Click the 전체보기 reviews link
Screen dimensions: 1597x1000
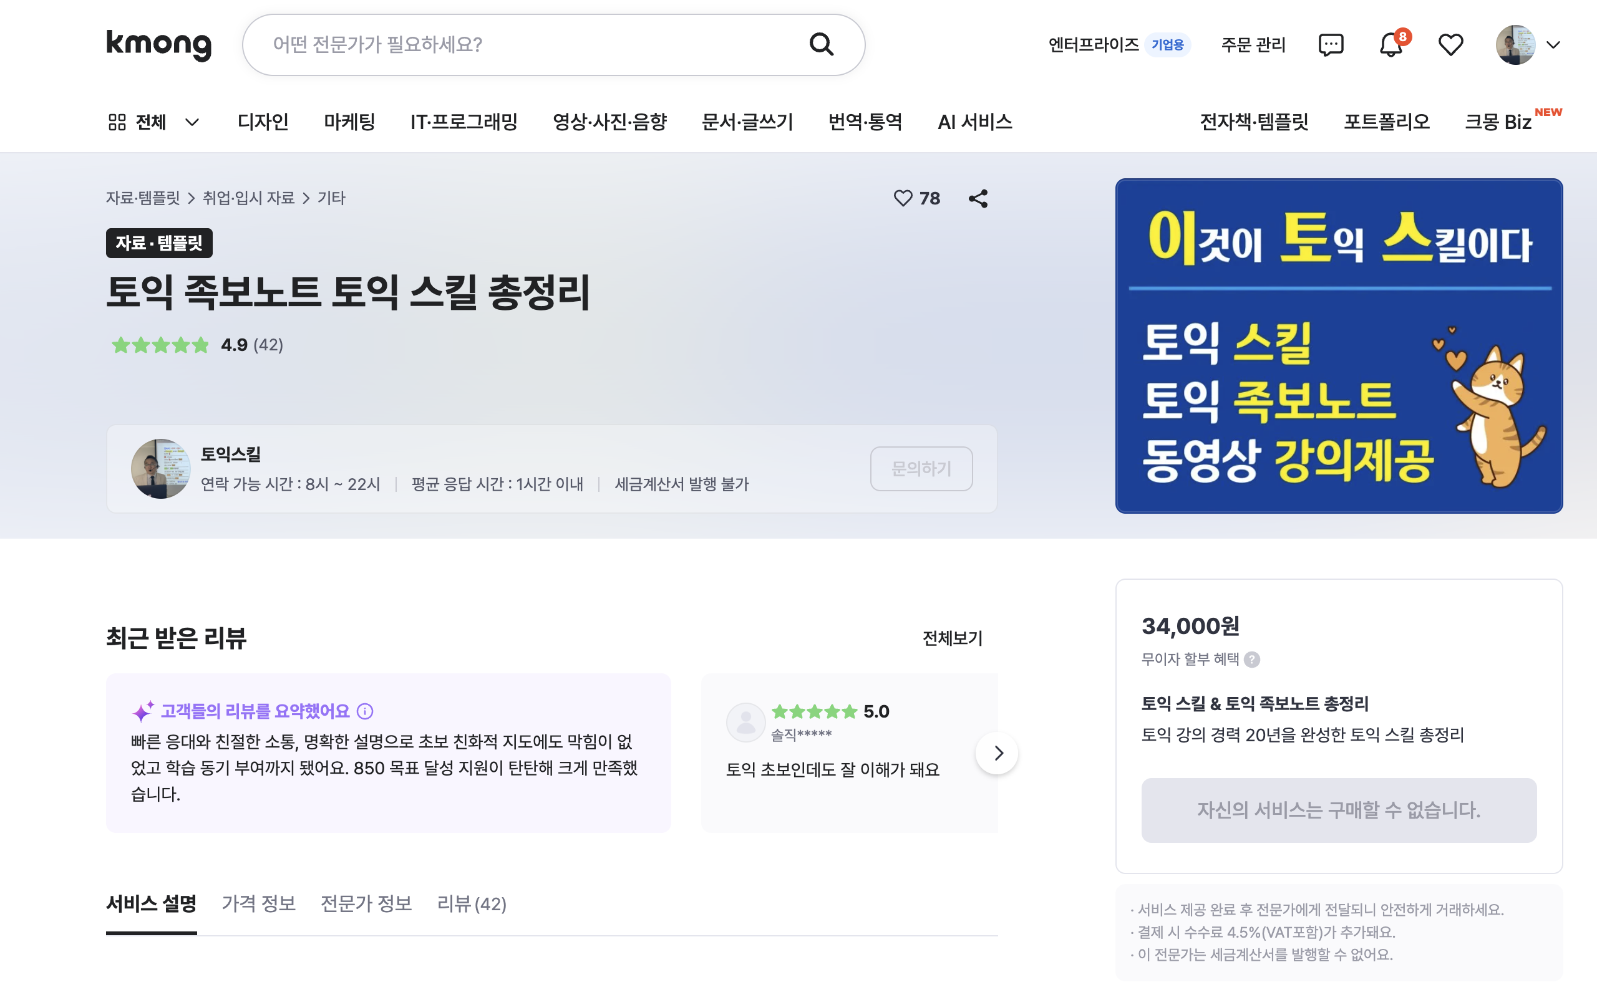pos(952,638)
